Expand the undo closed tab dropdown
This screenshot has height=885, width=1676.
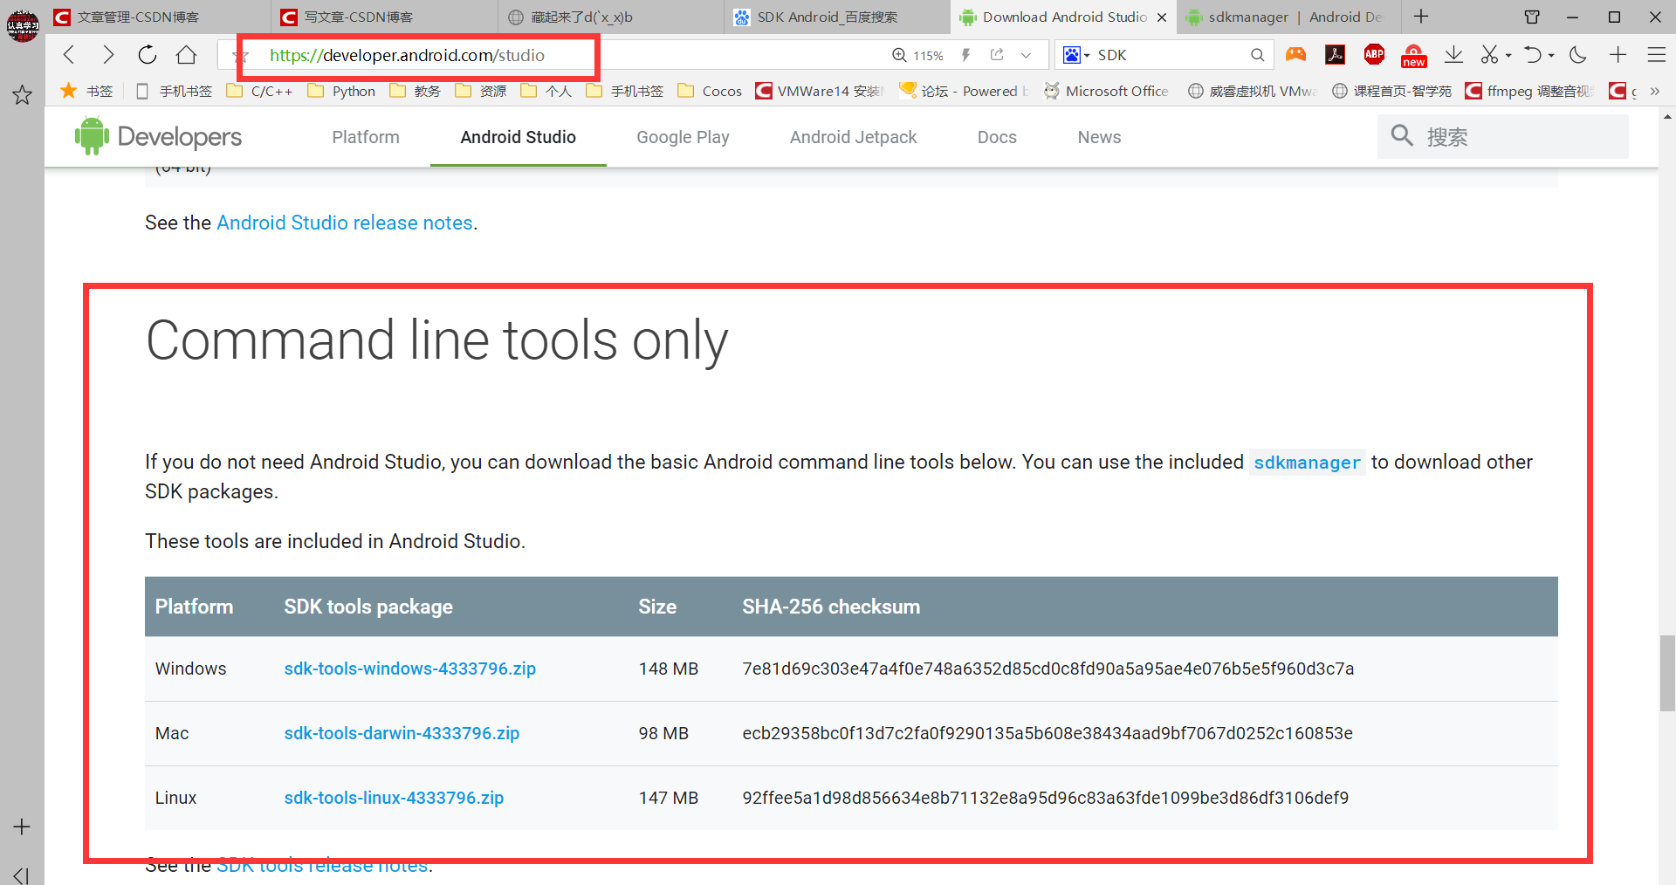tap(1551, 56)
